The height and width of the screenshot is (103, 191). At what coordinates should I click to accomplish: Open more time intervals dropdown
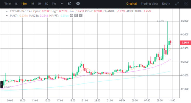click(62, 4)
